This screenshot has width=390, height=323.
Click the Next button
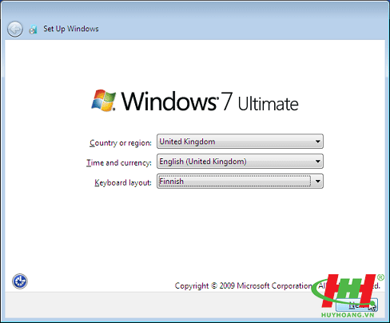click(356, 305)
